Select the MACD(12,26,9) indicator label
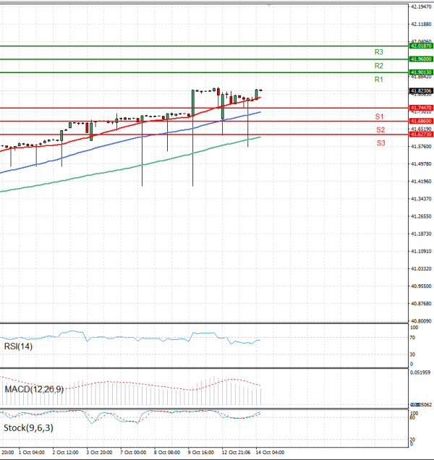Image resolution: width=434 pixels, height=460 pixels. pyautogui.click(x=34, y=390)
